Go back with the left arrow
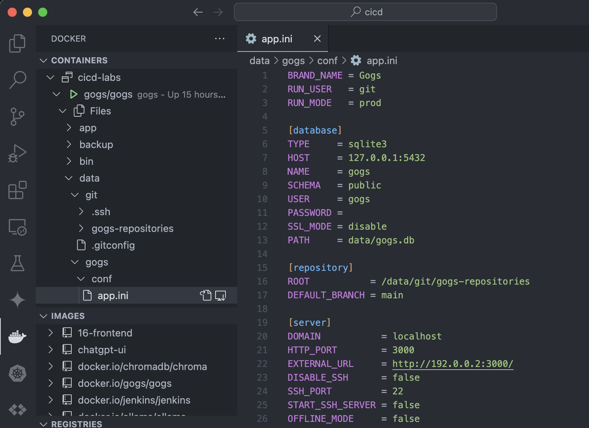 click(x=198, y=12)
